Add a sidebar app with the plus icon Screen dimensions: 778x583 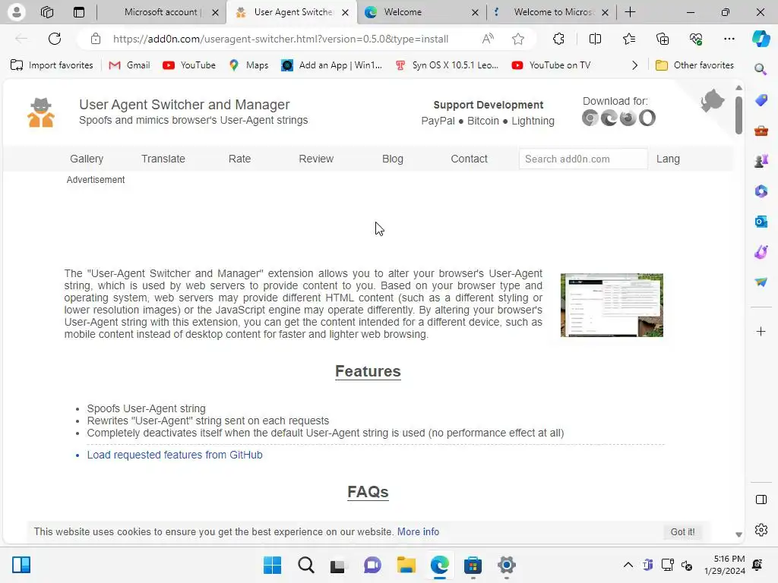[761, 331]
